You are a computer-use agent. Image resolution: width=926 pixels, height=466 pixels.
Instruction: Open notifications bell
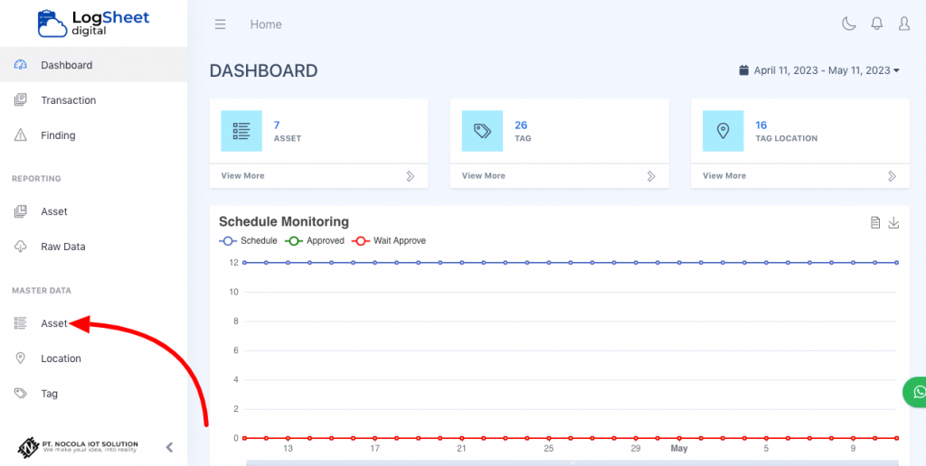[x=877, y=23]
